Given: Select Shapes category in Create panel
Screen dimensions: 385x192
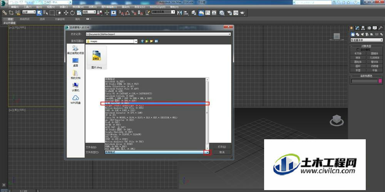Looking at the screenshot, I should point(358,34).
